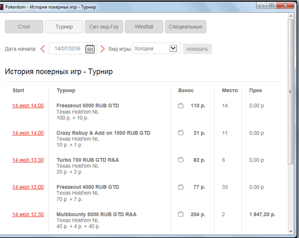Screen dimensions: 299x238
Task: Open the 14 июл 12:30 link
Action: (28, 215)
